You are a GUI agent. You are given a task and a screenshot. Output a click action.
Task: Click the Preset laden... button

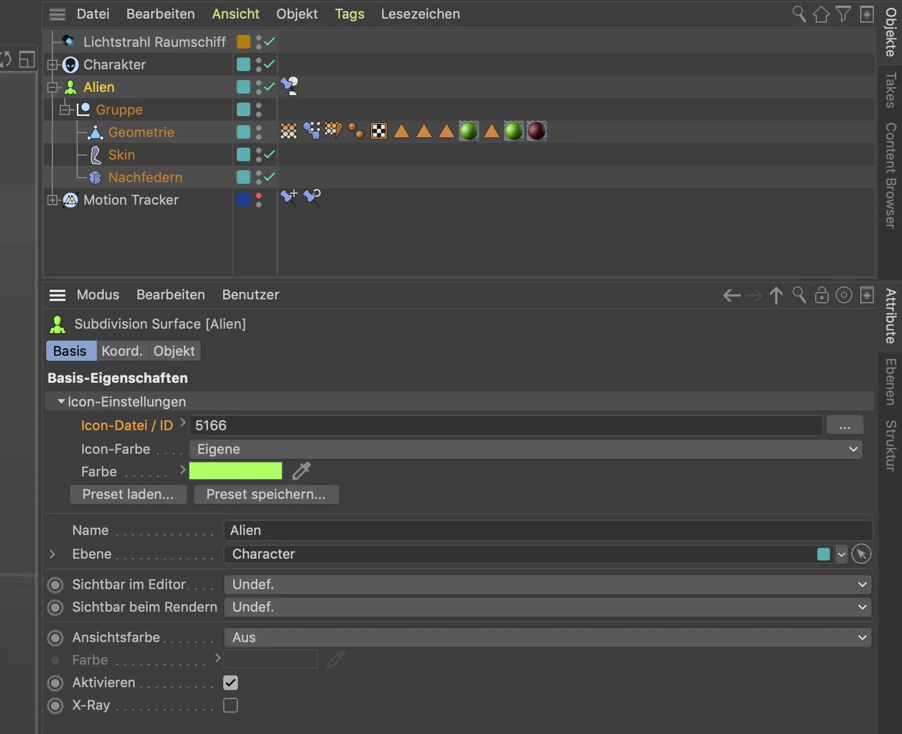coord(128,494)
